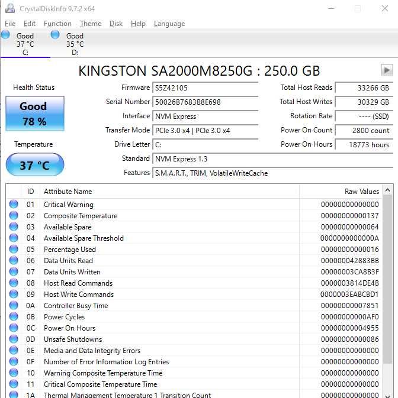The height and width of the screenshot is (398, 398).
Task: Click status orb for Power Cycles row
Action: [x=14, y=316]
